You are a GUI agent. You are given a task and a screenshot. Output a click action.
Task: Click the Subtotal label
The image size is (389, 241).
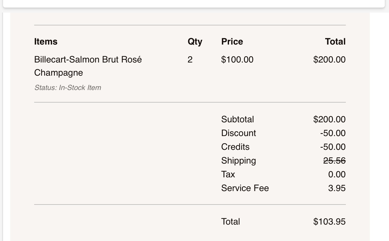pyautogui.click(x=237, y=119)
